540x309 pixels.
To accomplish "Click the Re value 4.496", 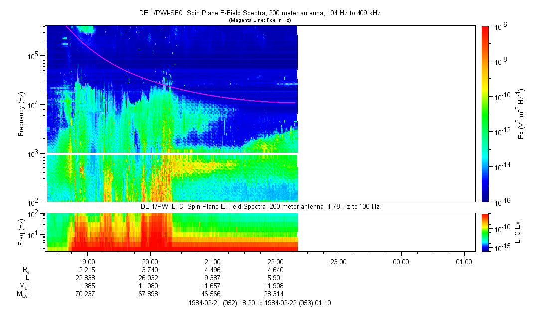I will [212, 270].
